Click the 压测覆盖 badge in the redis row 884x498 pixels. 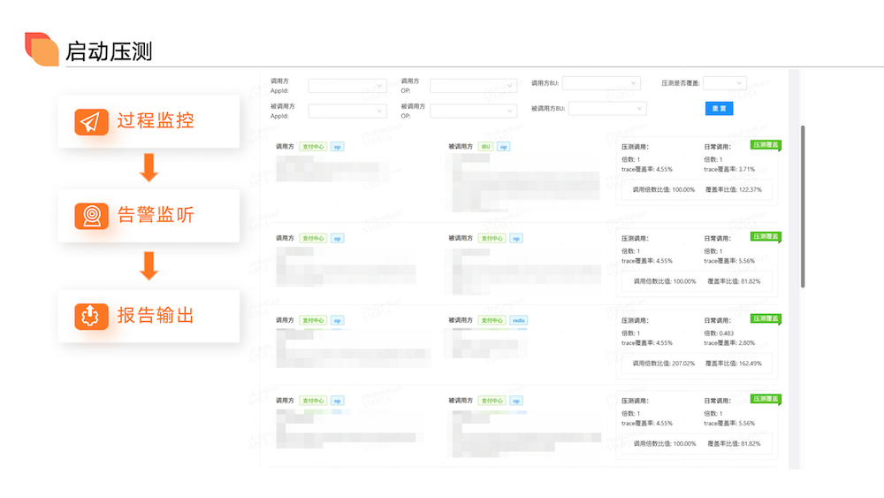point(766,318)
